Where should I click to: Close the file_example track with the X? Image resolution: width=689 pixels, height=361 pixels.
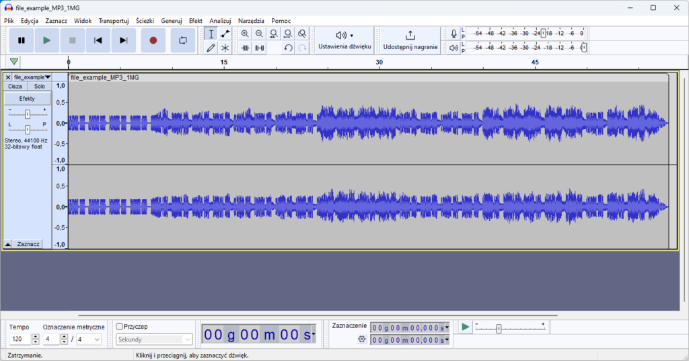click(8, 77)
